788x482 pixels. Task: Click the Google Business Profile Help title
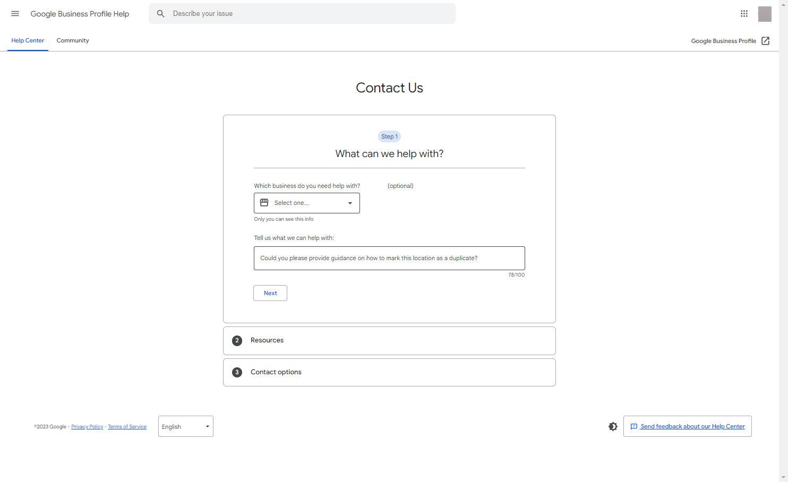(x=80, y=14)
